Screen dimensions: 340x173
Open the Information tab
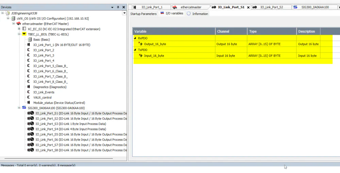coord(197,14)
